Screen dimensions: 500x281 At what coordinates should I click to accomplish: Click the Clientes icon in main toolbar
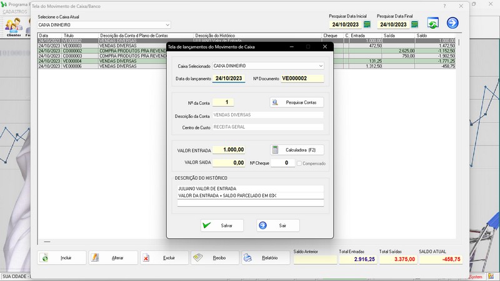(14, 27)
